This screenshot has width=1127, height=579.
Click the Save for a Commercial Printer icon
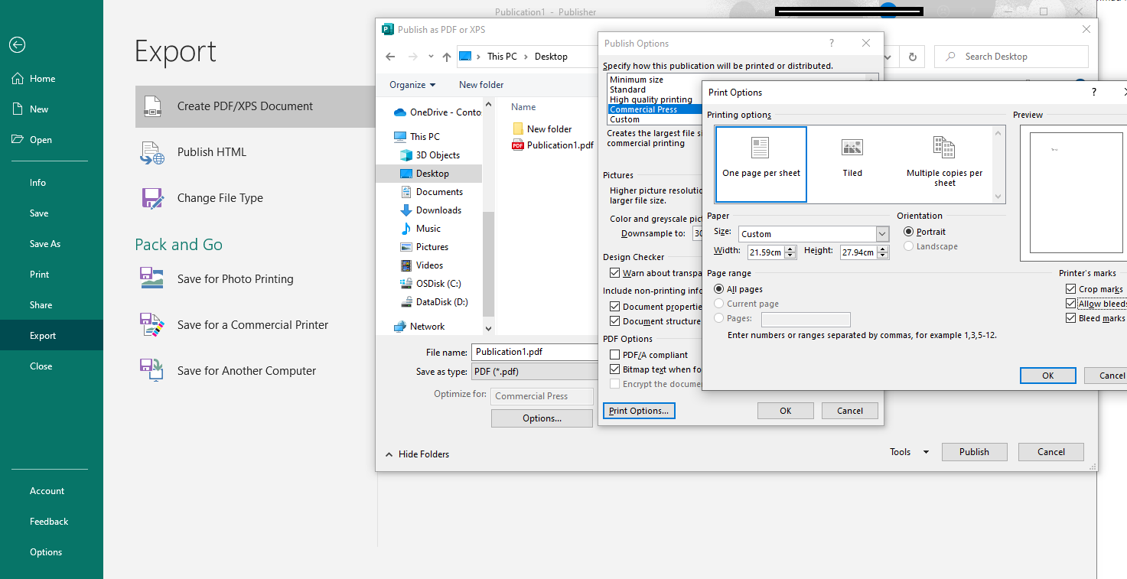tap(152, 325)
